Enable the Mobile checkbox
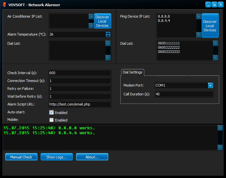This screenshot has width=226, height=178. [51, 120]
